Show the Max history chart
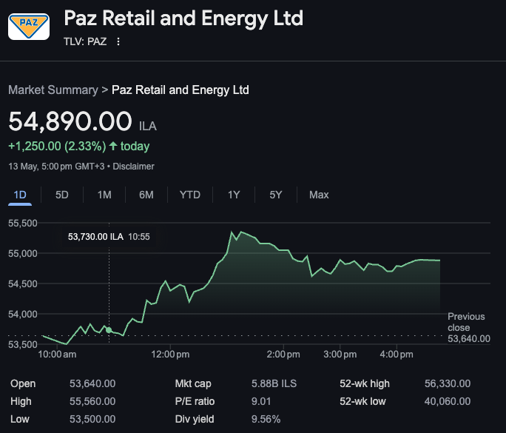The height and width of the screenshot is (433, 506). pos(319,195)
